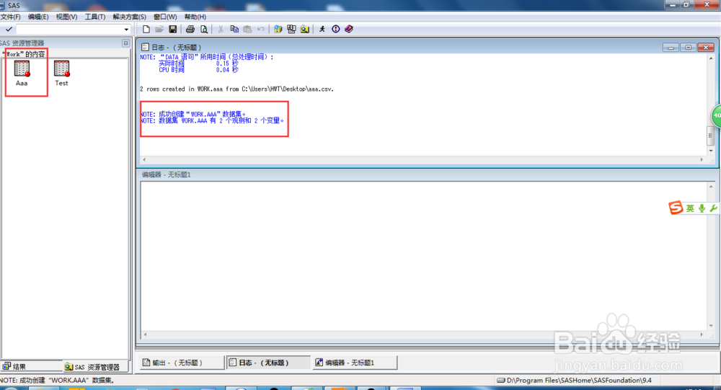
Task: Click inside the editor text area
Action: (x=423, y=256)
